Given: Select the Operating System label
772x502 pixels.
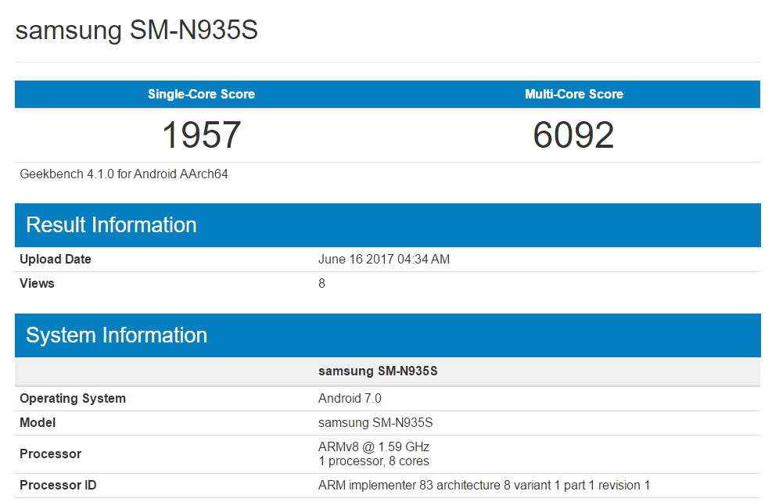Looking at the screenshot, I should 73,398.
